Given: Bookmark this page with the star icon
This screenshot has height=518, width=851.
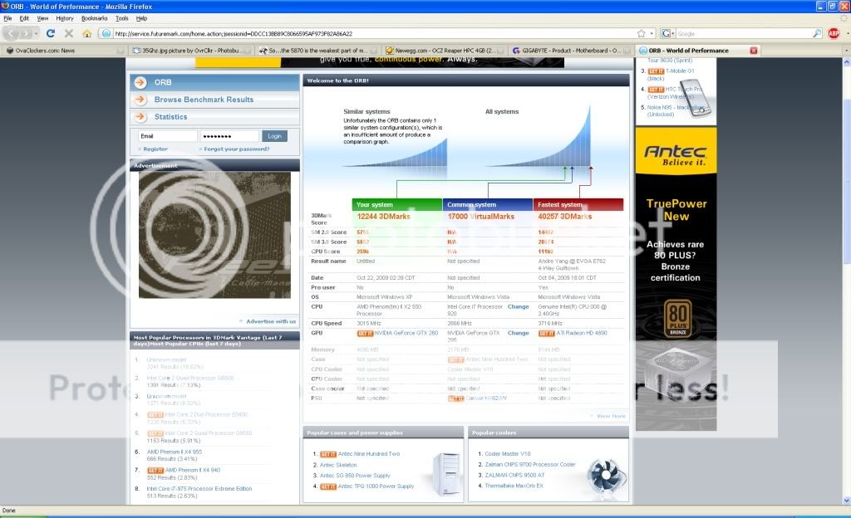Looking at the screenshot, I should [641, 33].
